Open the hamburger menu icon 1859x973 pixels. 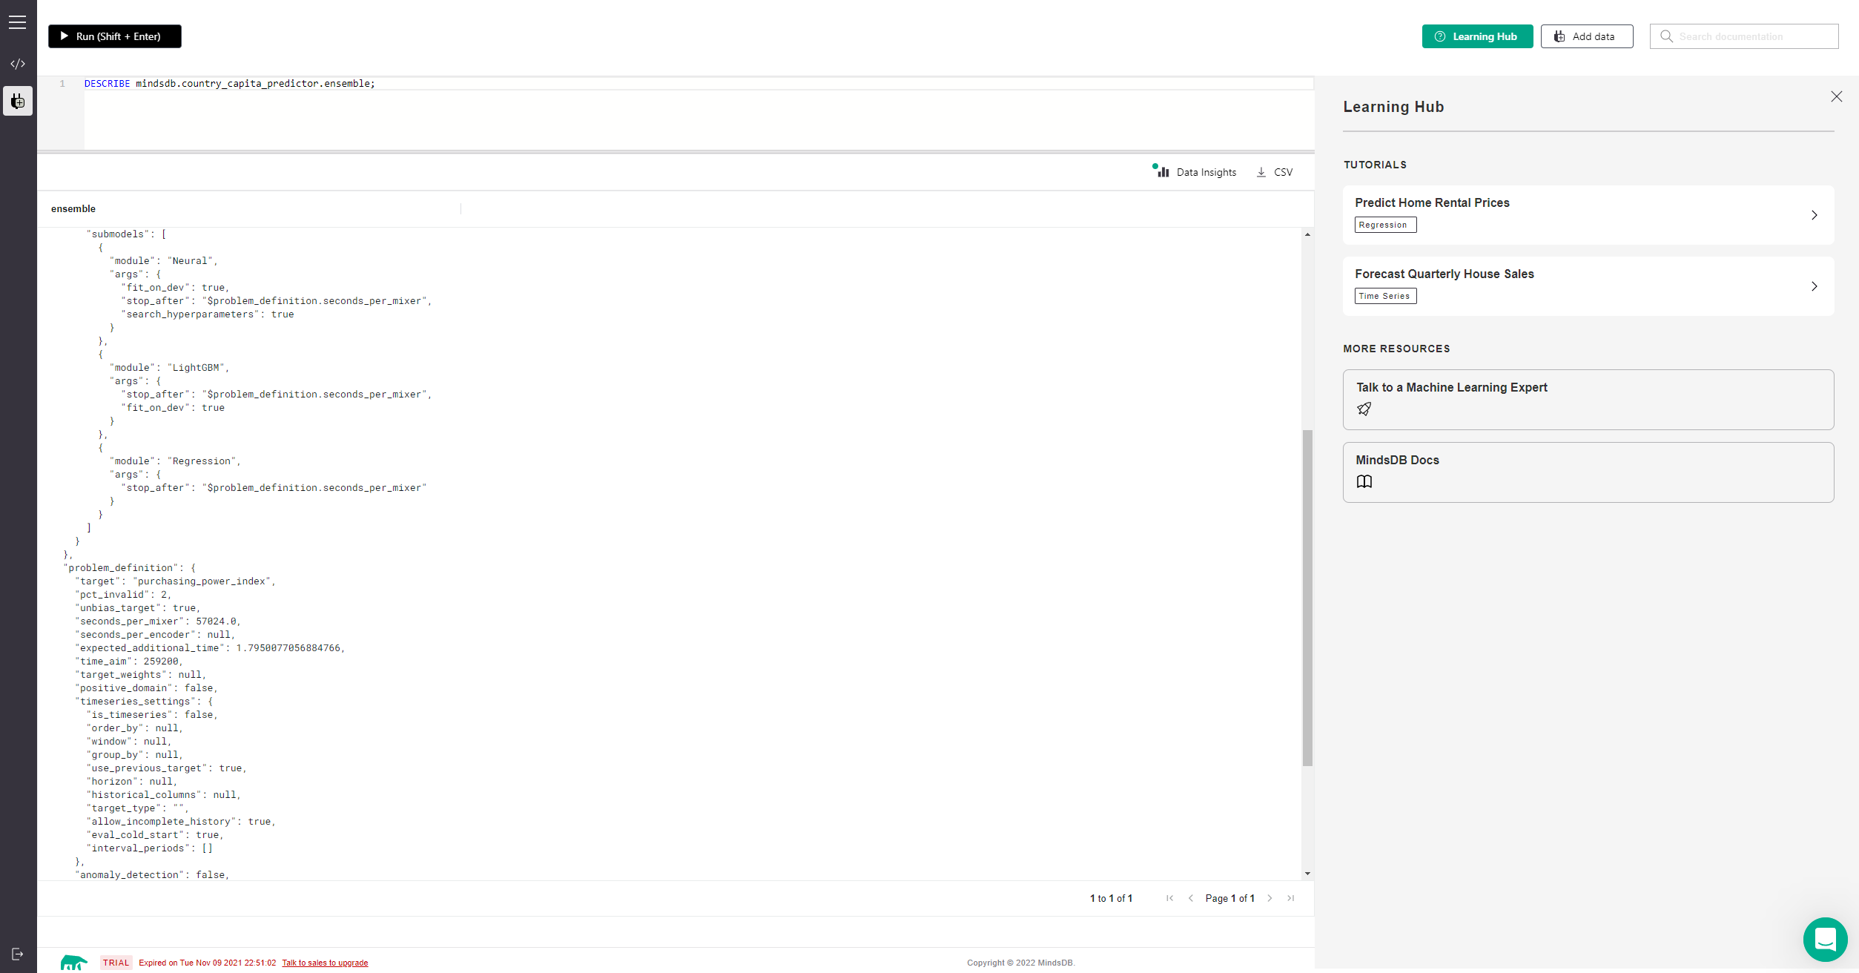pyautogui.click(x=18, y=22)
